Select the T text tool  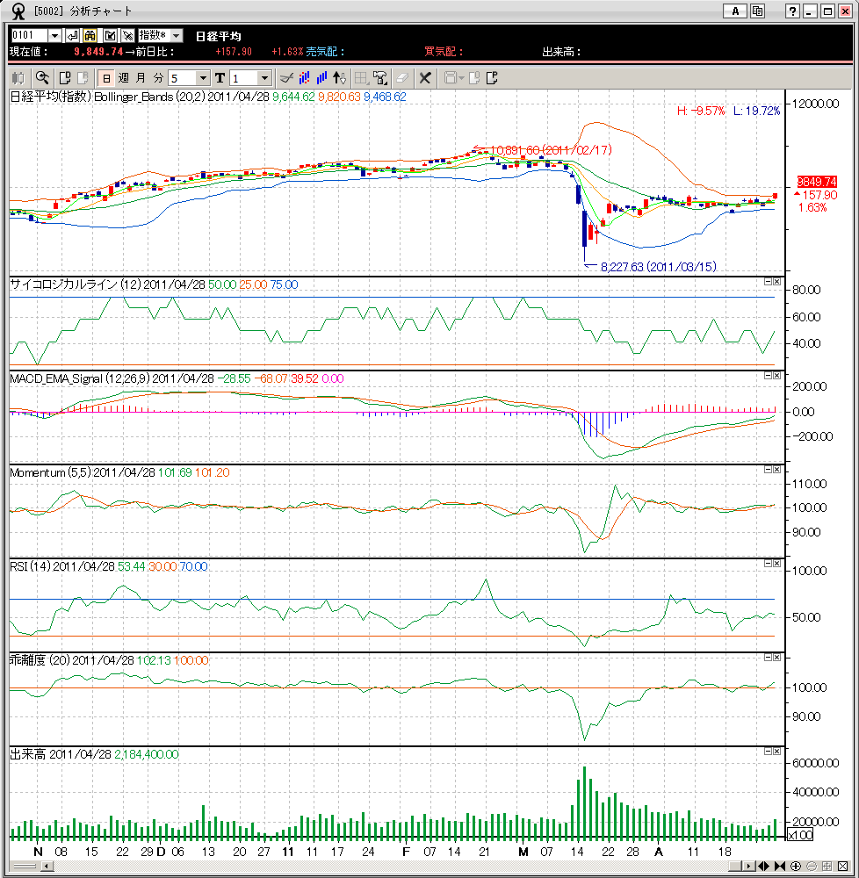pos(220,77)
